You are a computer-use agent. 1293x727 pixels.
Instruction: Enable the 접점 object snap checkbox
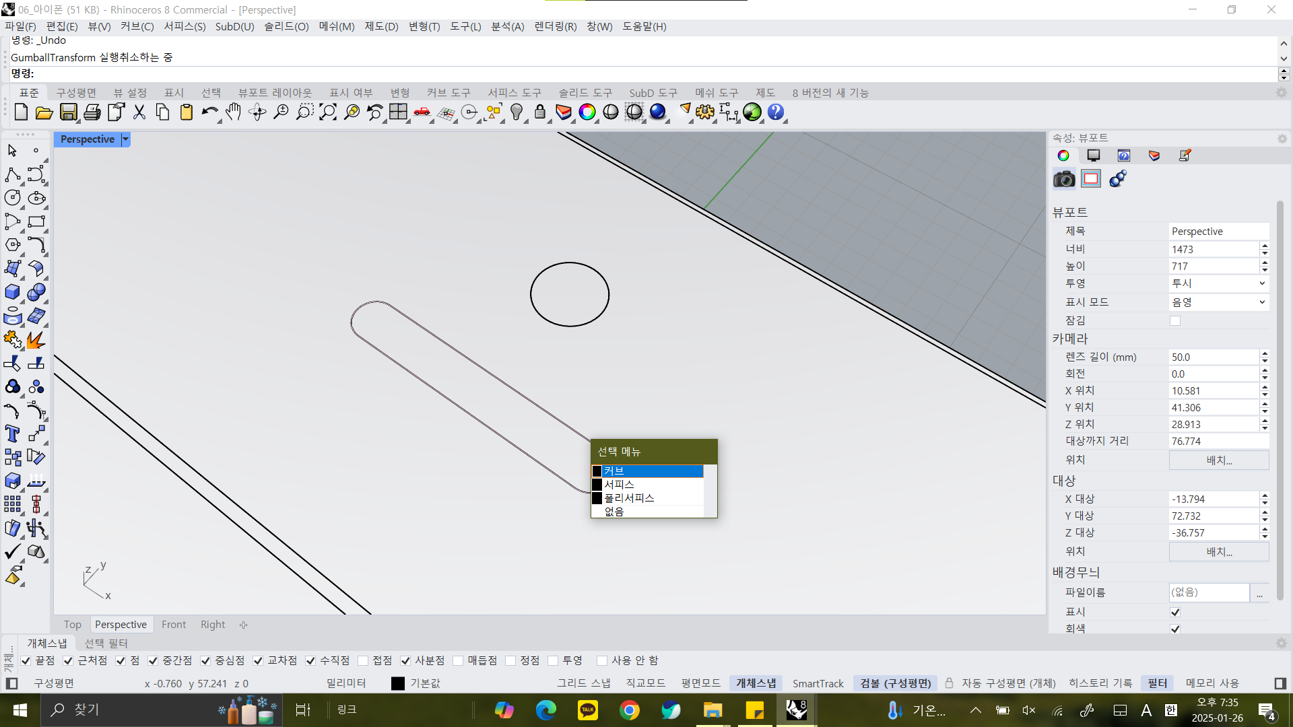(363, 661)
